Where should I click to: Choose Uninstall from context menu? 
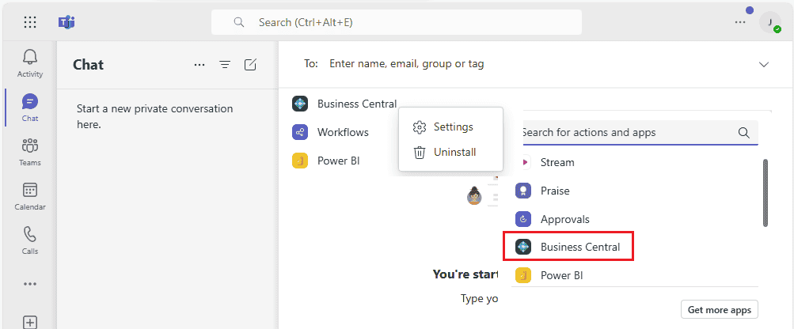(x=454, y=152)
